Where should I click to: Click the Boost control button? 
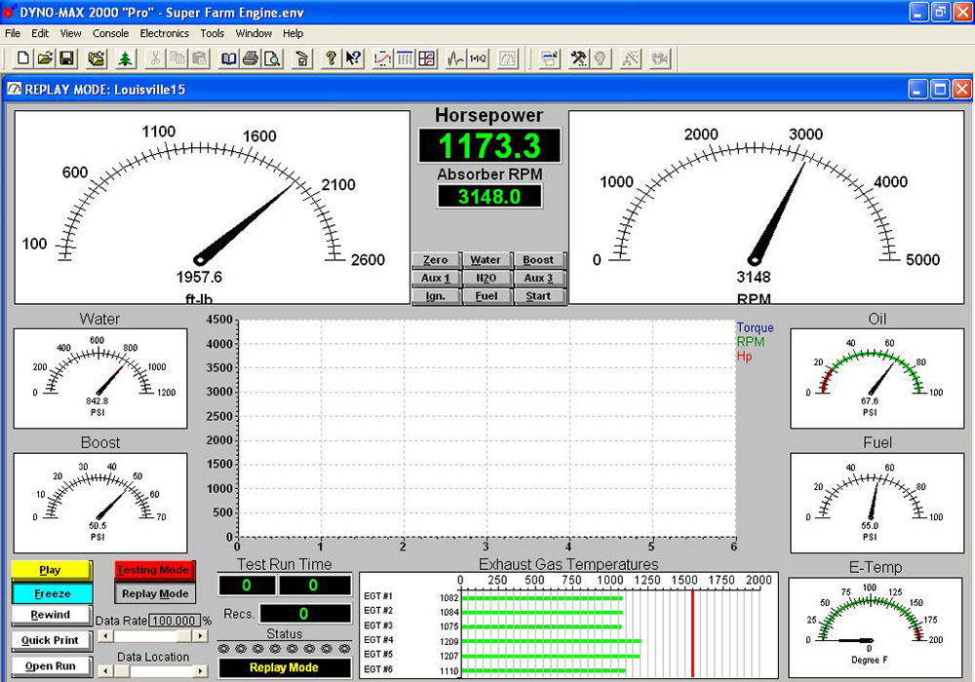(538, 259)
